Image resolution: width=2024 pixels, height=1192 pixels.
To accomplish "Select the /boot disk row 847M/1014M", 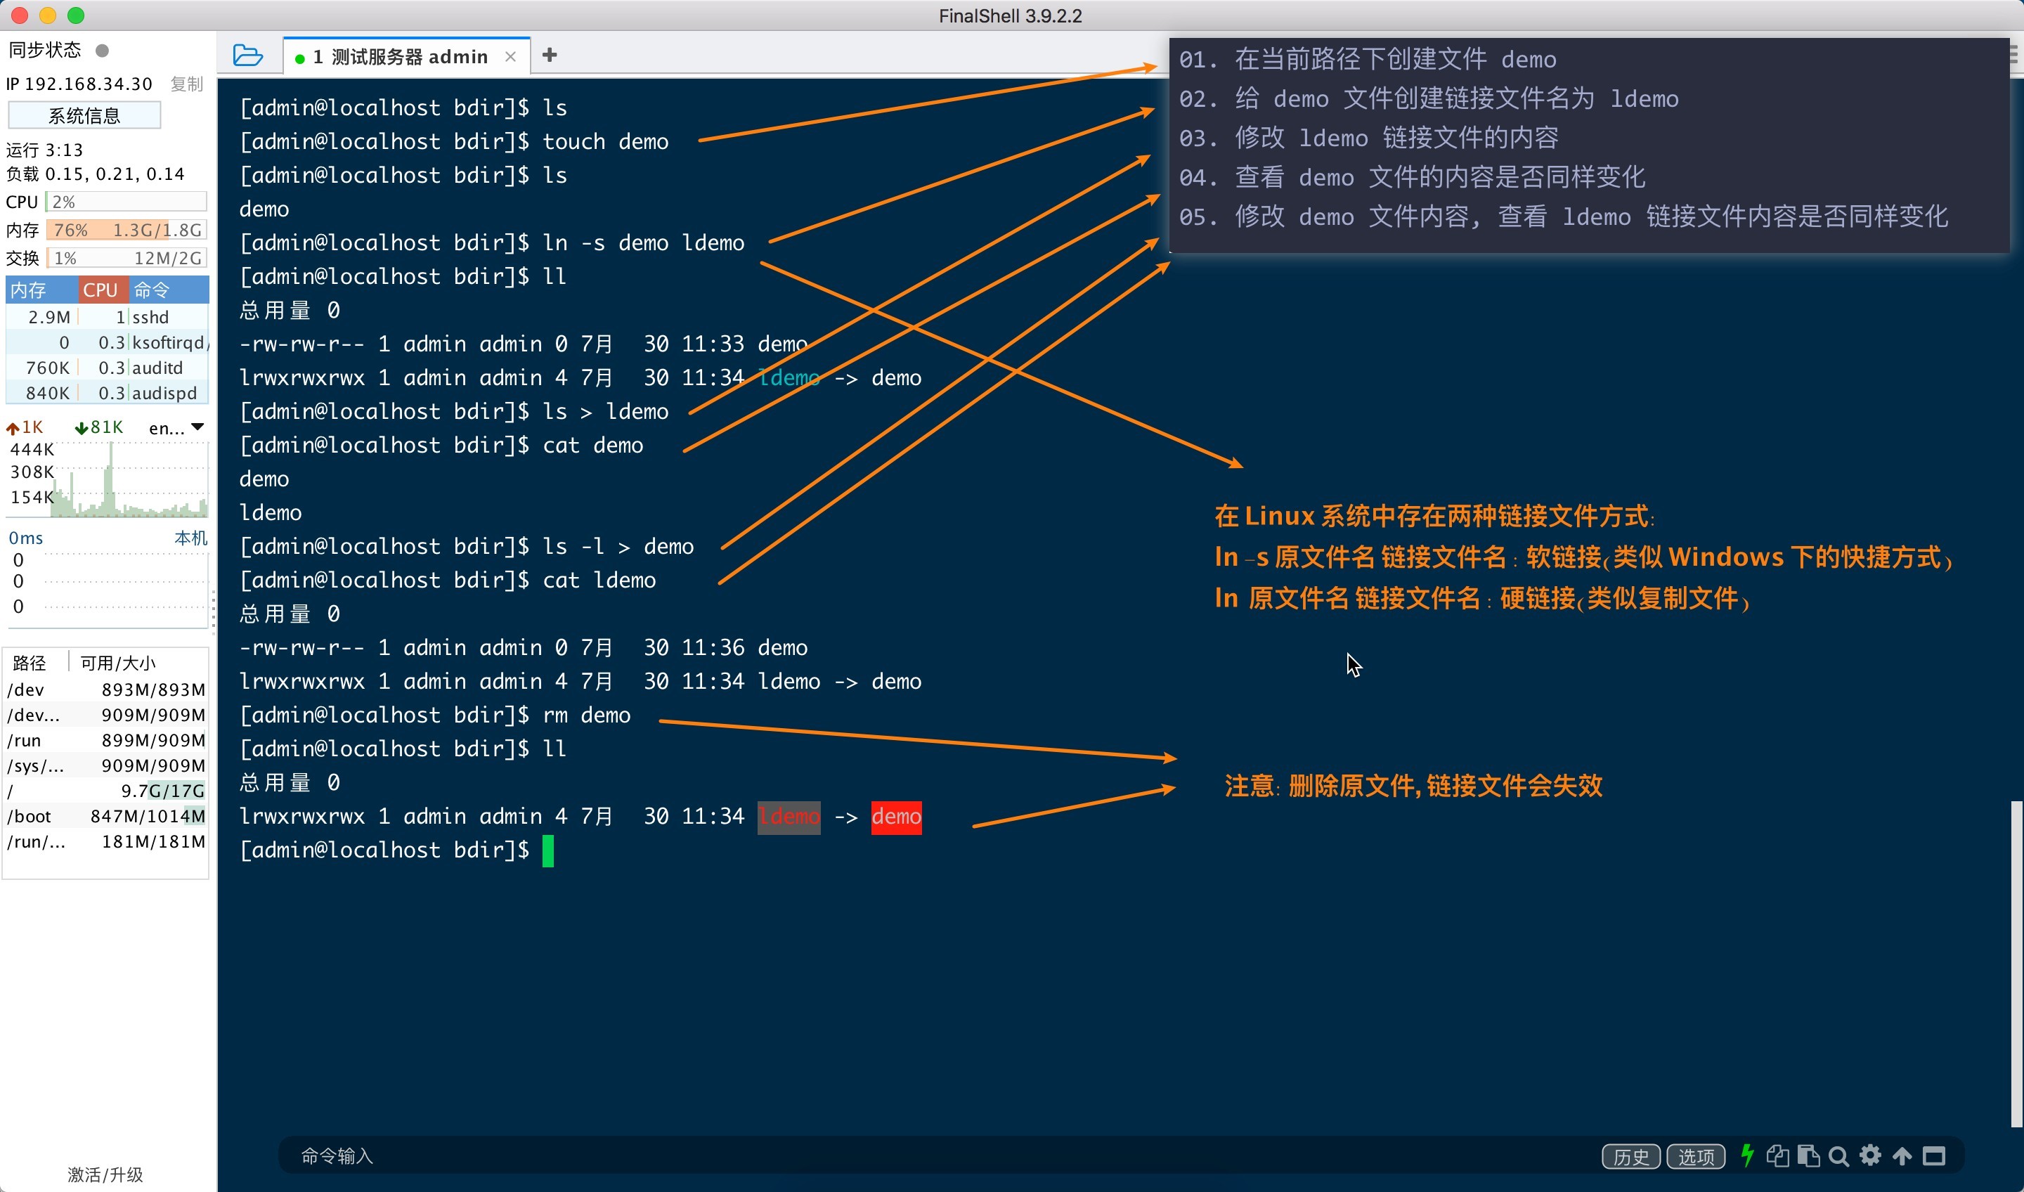I will pos(106,816).
